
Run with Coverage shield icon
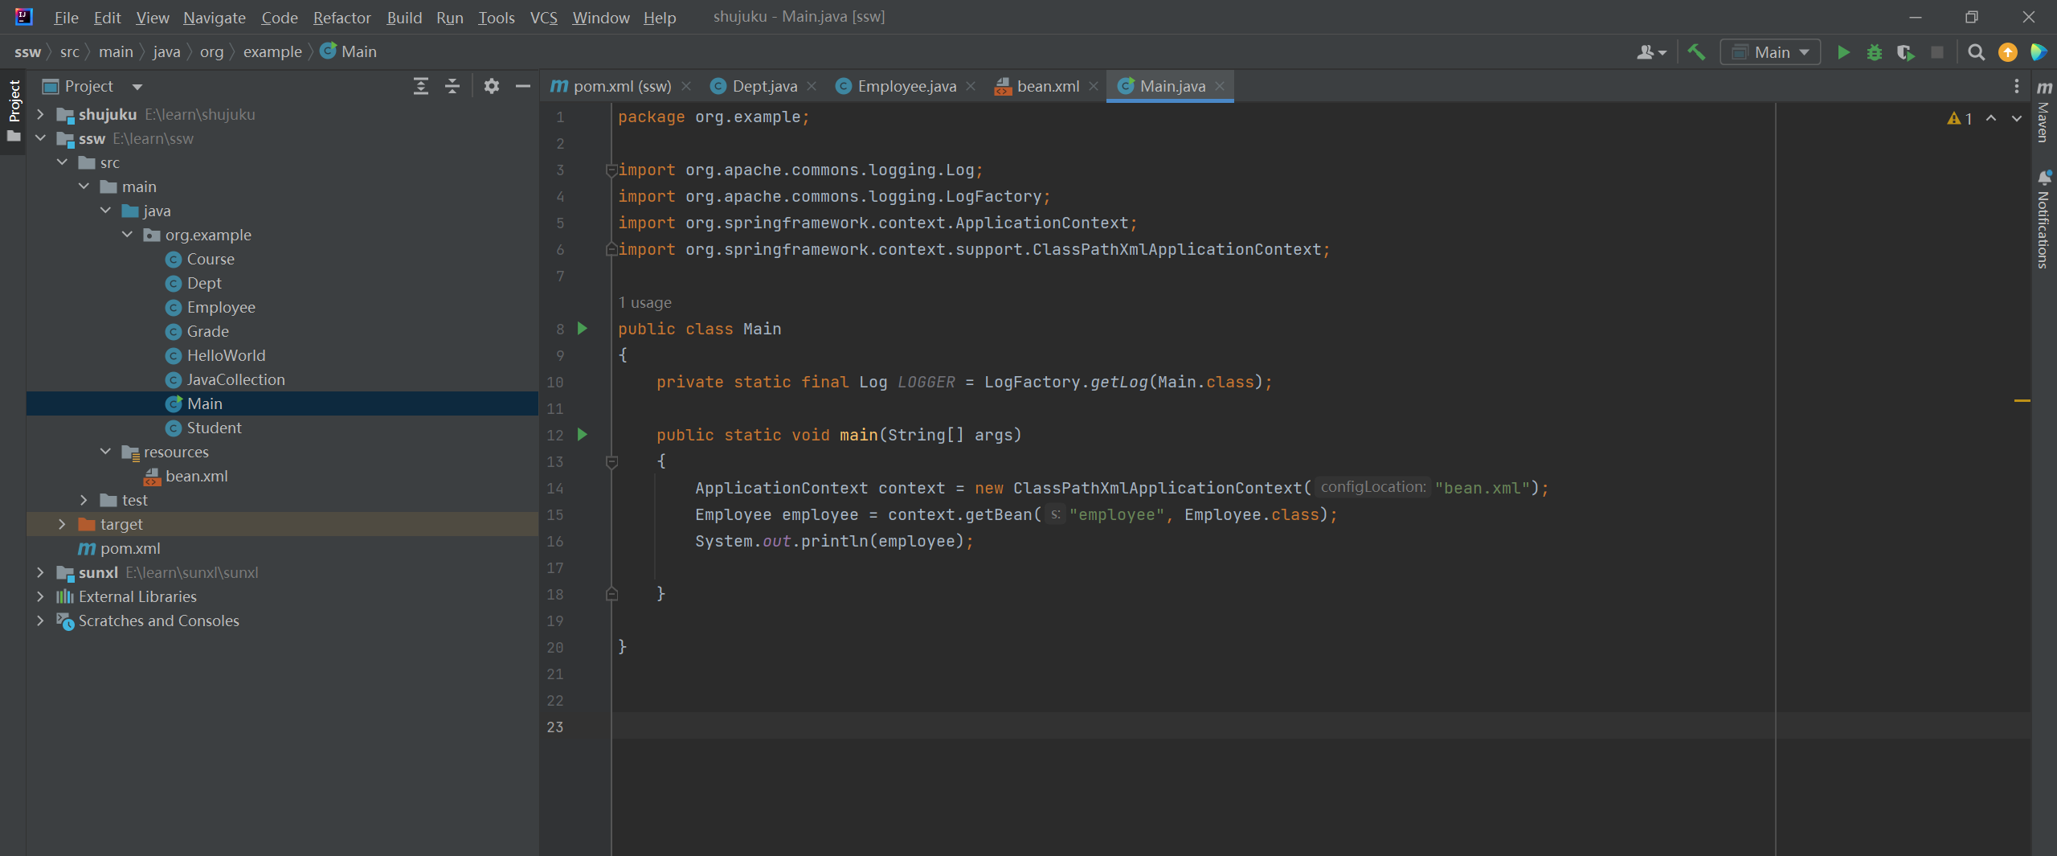1905,52
